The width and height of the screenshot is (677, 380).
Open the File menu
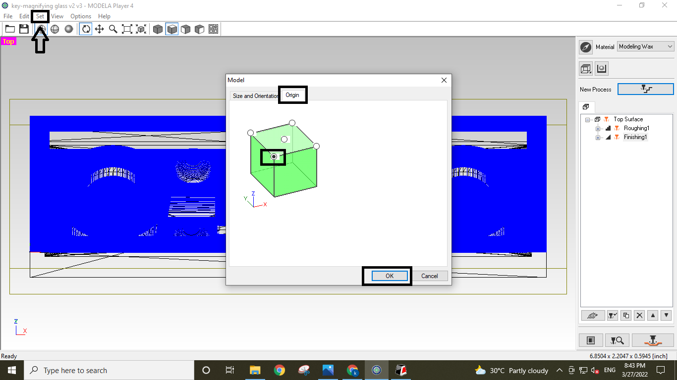[8, 16]
